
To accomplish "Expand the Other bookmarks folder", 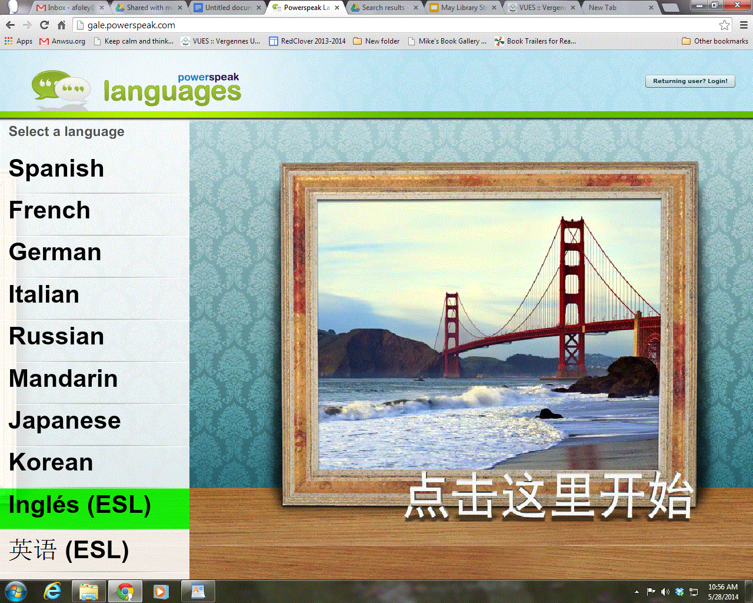I will pos(715,41).
